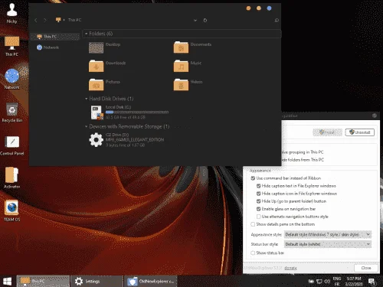Toggle Use command bar instead of Ribbon

253,178
